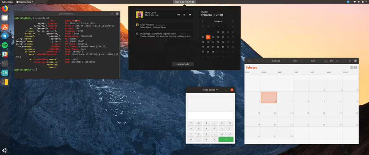The height and width of the screenshot is (155, 369).
Task: Open the Calculadora app menu in top bar
Action: point(25,2)
